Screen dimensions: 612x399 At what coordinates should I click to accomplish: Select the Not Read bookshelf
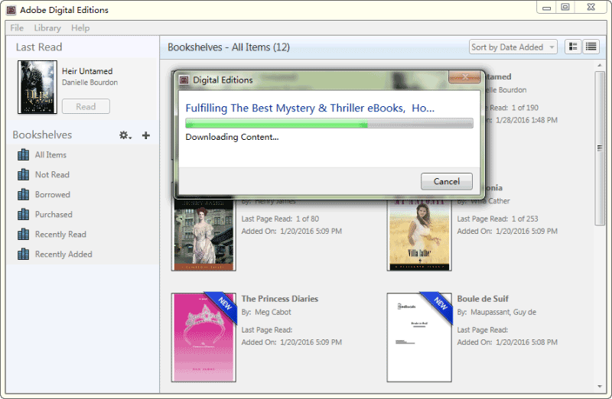pyautogui.click(x=52, y=174)
